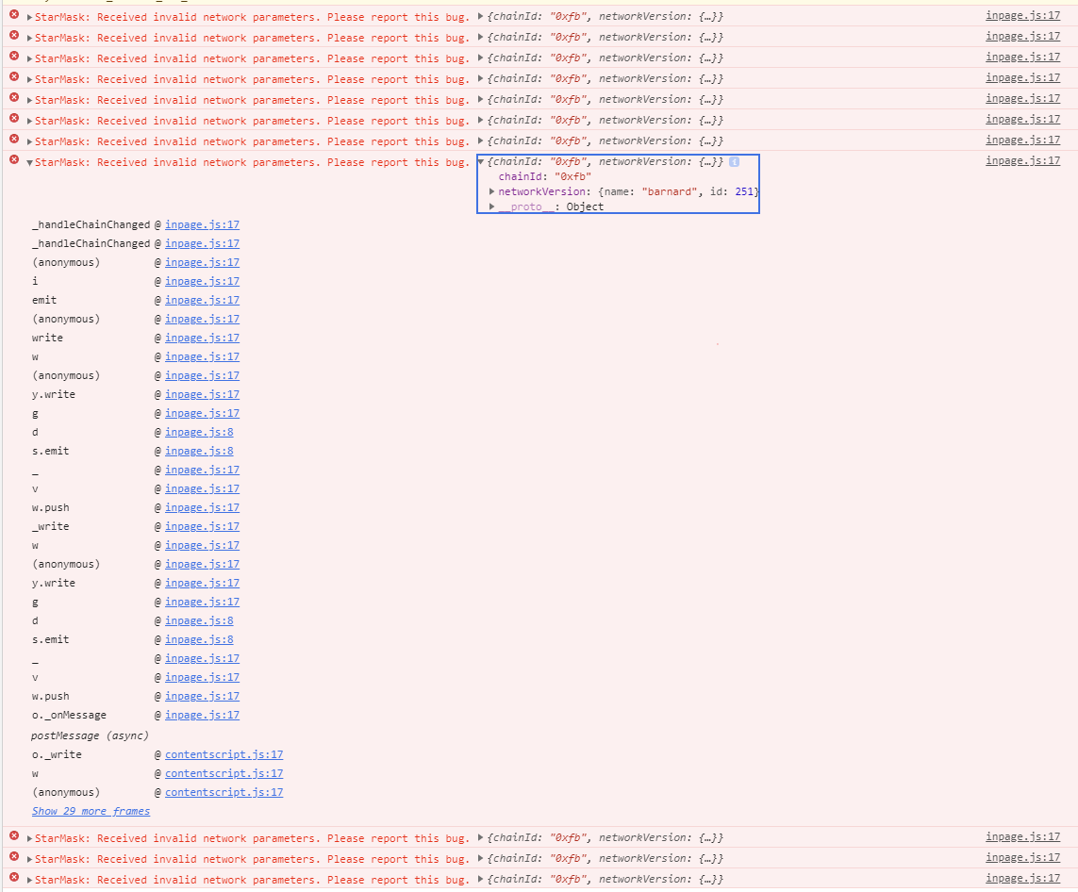1078x892 pixels.
Task: Expand the chainId object on the last console row
Action: pyautogui.click(x=480, y=879)
